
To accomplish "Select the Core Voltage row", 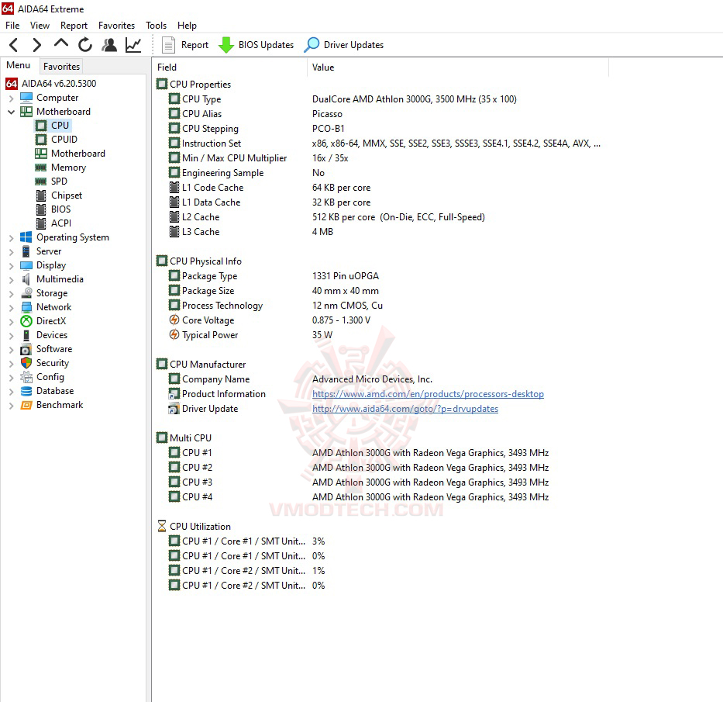I will coord(383,320).
